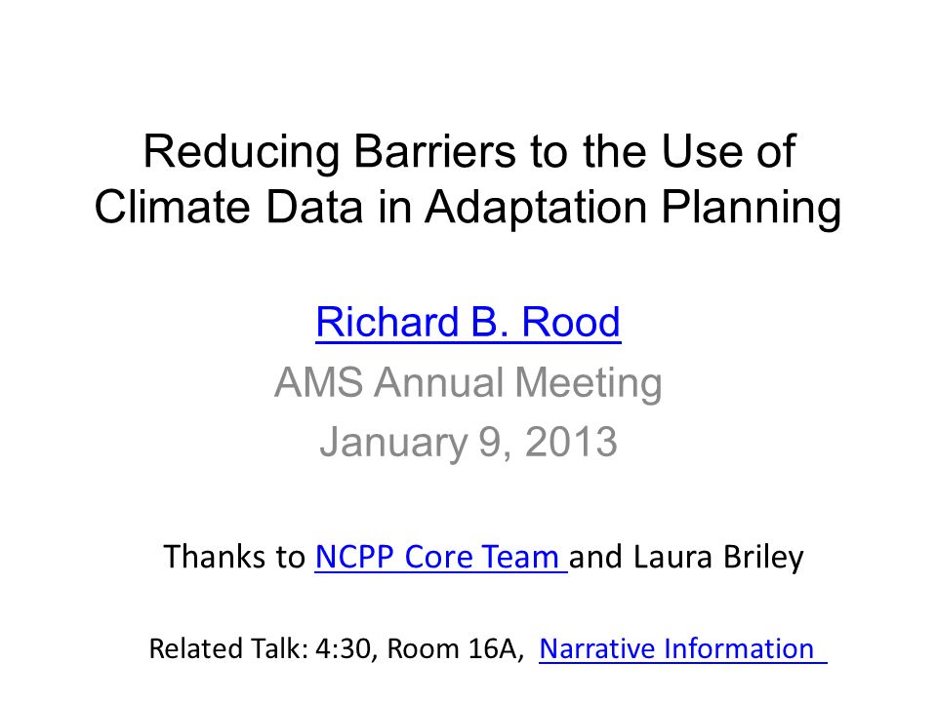Open the Narrative Information link
This screenshot has height=702, width=937.
pyautogui.click(x=683, y=649)
